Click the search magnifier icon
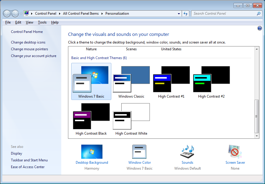This screenshot has width=265, height=184. (259, 14)
